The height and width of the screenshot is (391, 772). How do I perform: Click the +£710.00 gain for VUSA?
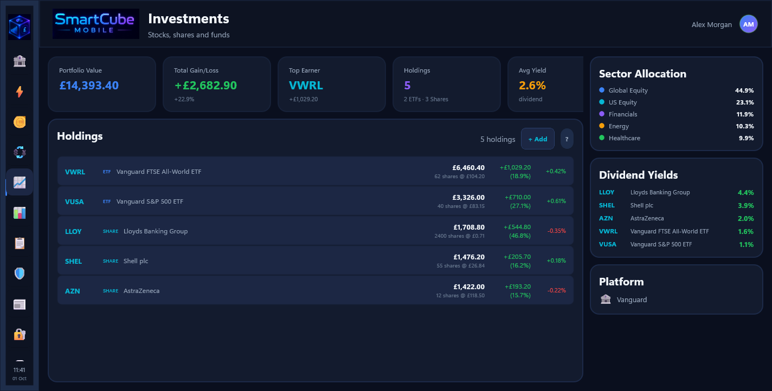[518, 197]
